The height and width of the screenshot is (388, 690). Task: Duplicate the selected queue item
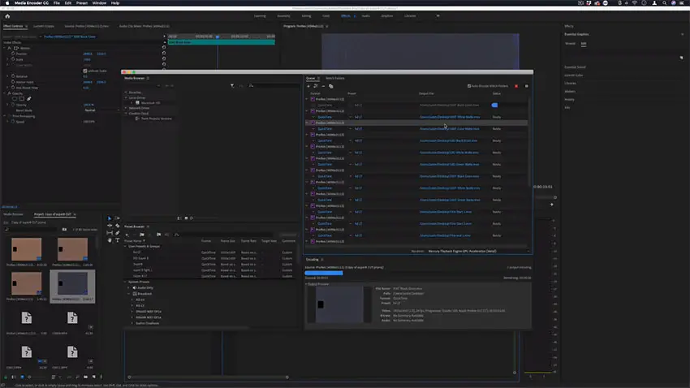[x=331, y=86]
